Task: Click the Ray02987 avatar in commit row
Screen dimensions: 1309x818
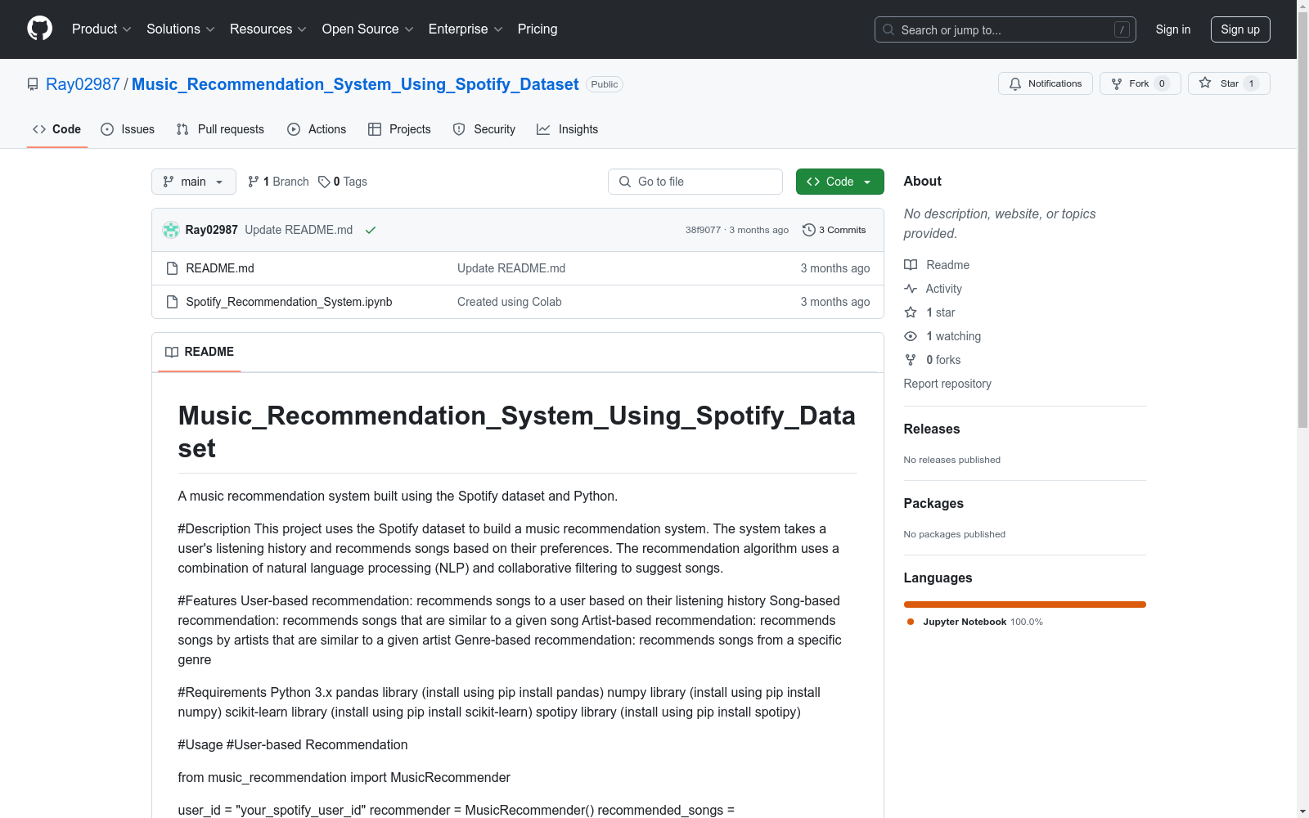Action: [171, 230]
